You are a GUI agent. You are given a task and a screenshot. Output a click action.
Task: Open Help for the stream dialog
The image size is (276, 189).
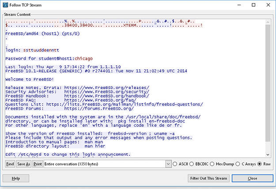[16, 178]
